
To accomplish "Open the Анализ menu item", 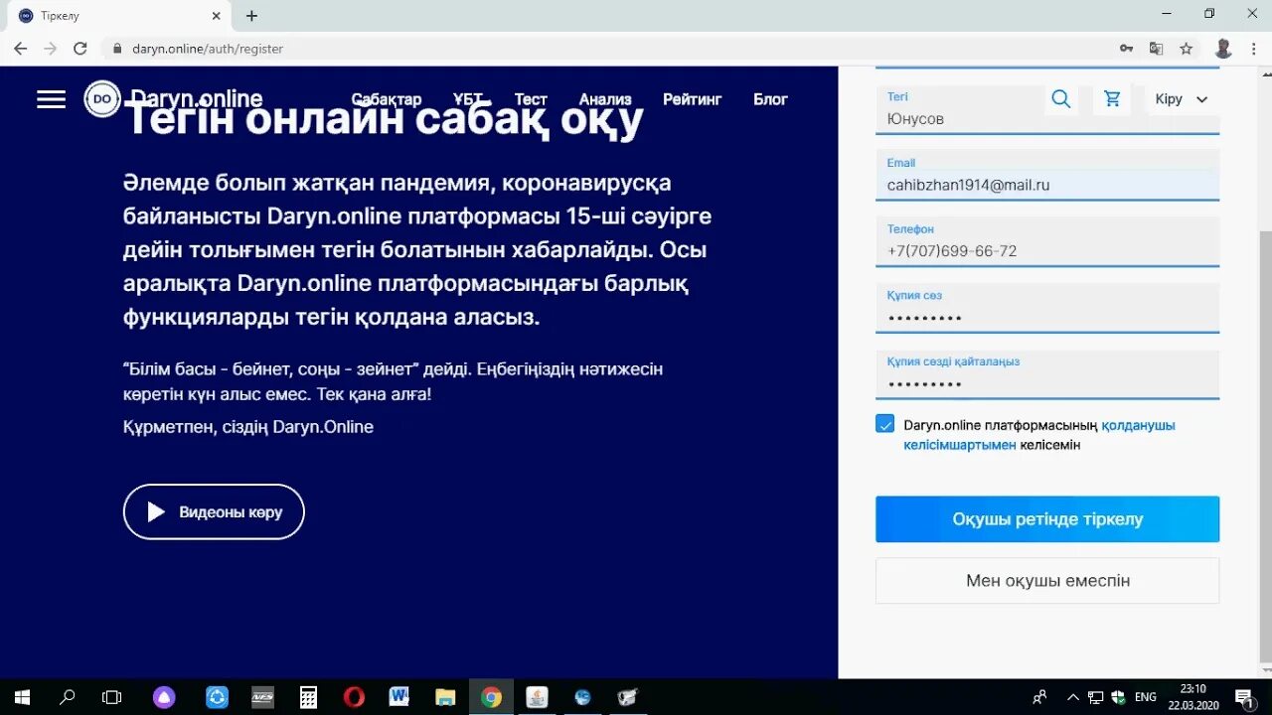I will click(605, 99).
